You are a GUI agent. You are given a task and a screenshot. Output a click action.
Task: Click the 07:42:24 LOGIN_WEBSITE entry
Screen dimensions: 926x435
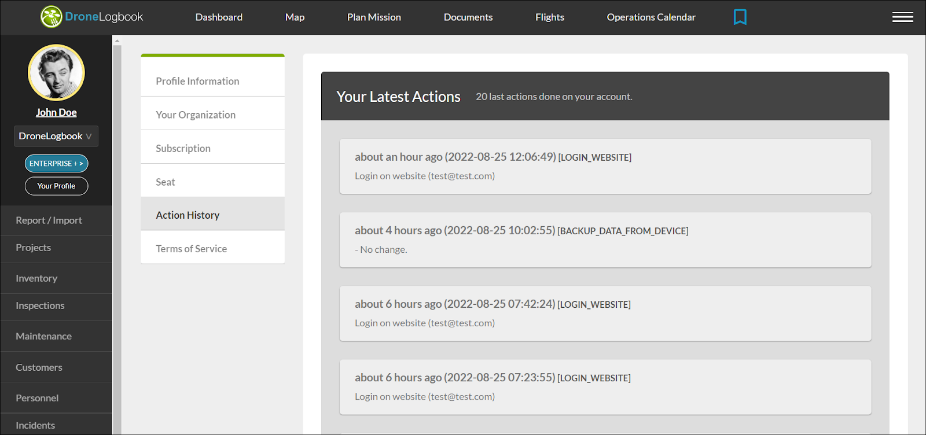pos(605,313)
